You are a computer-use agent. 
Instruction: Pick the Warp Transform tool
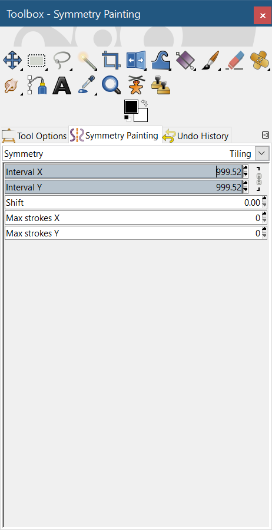(161, 61)
